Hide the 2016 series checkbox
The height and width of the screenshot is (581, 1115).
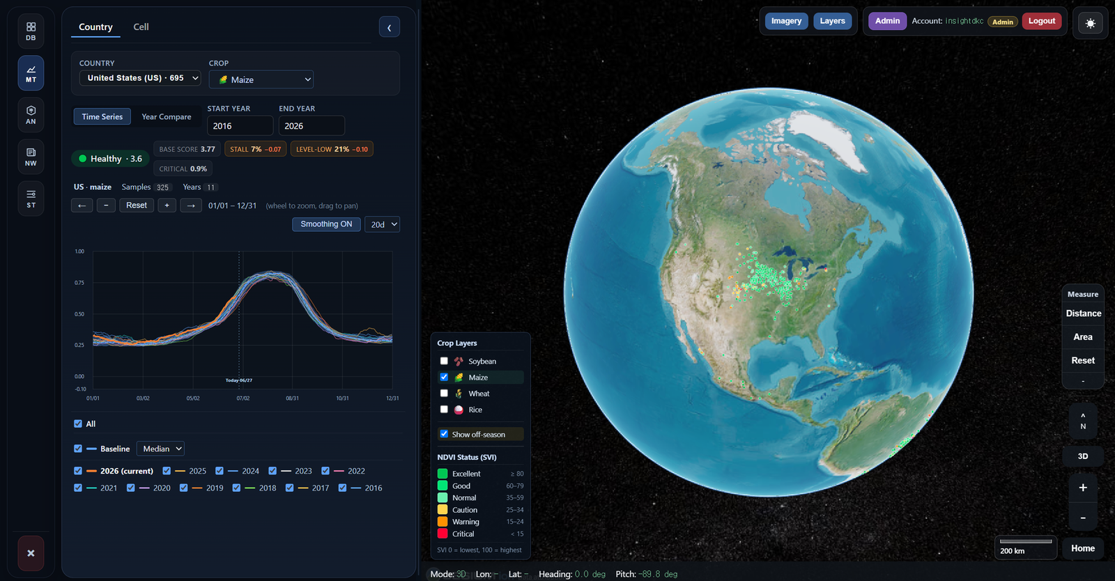tap(342, 488)
